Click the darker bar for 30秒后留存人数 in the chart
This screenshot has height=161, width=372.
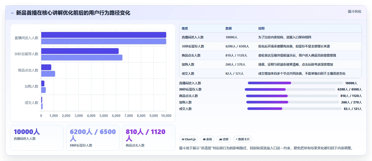point(80,51)
